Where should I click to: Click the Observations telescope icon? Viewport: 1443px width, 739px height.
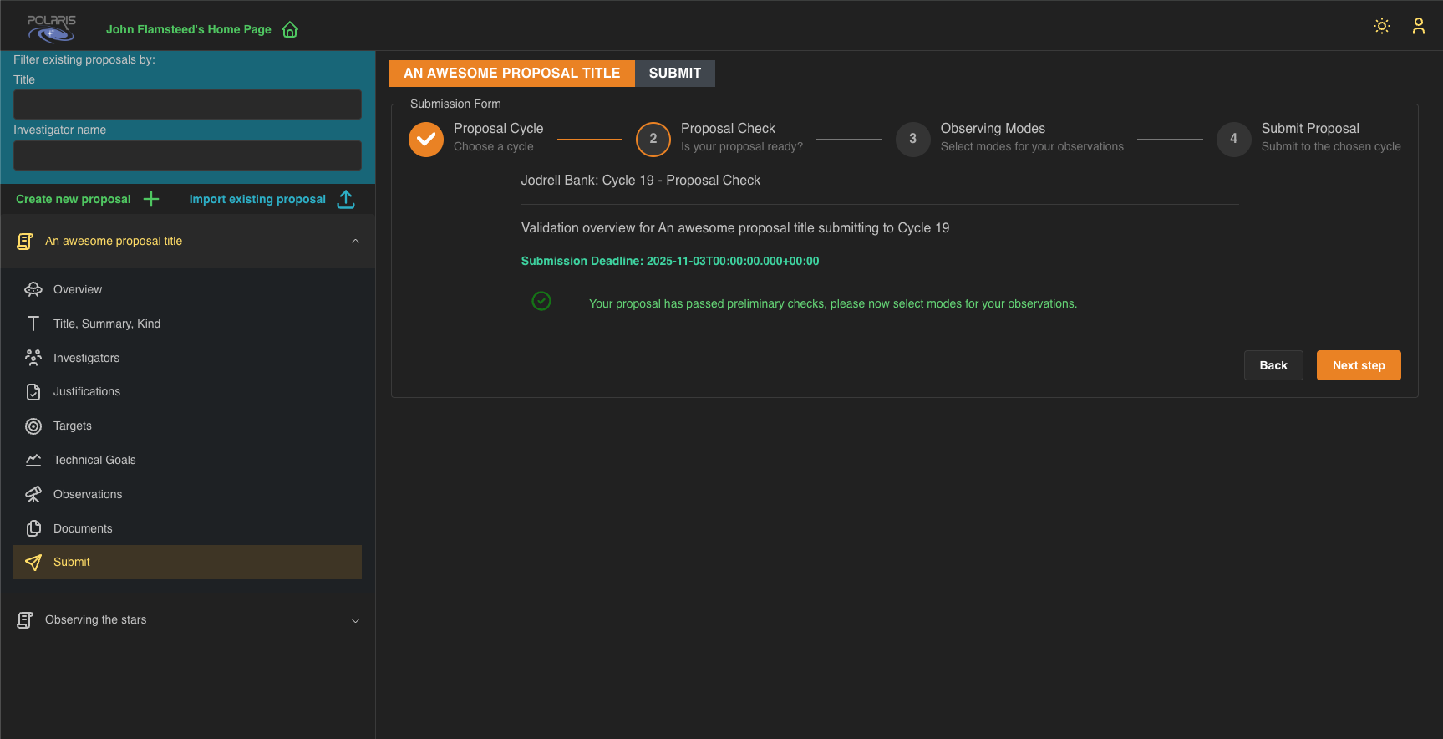pyautogui.click(x=33, y=495)
